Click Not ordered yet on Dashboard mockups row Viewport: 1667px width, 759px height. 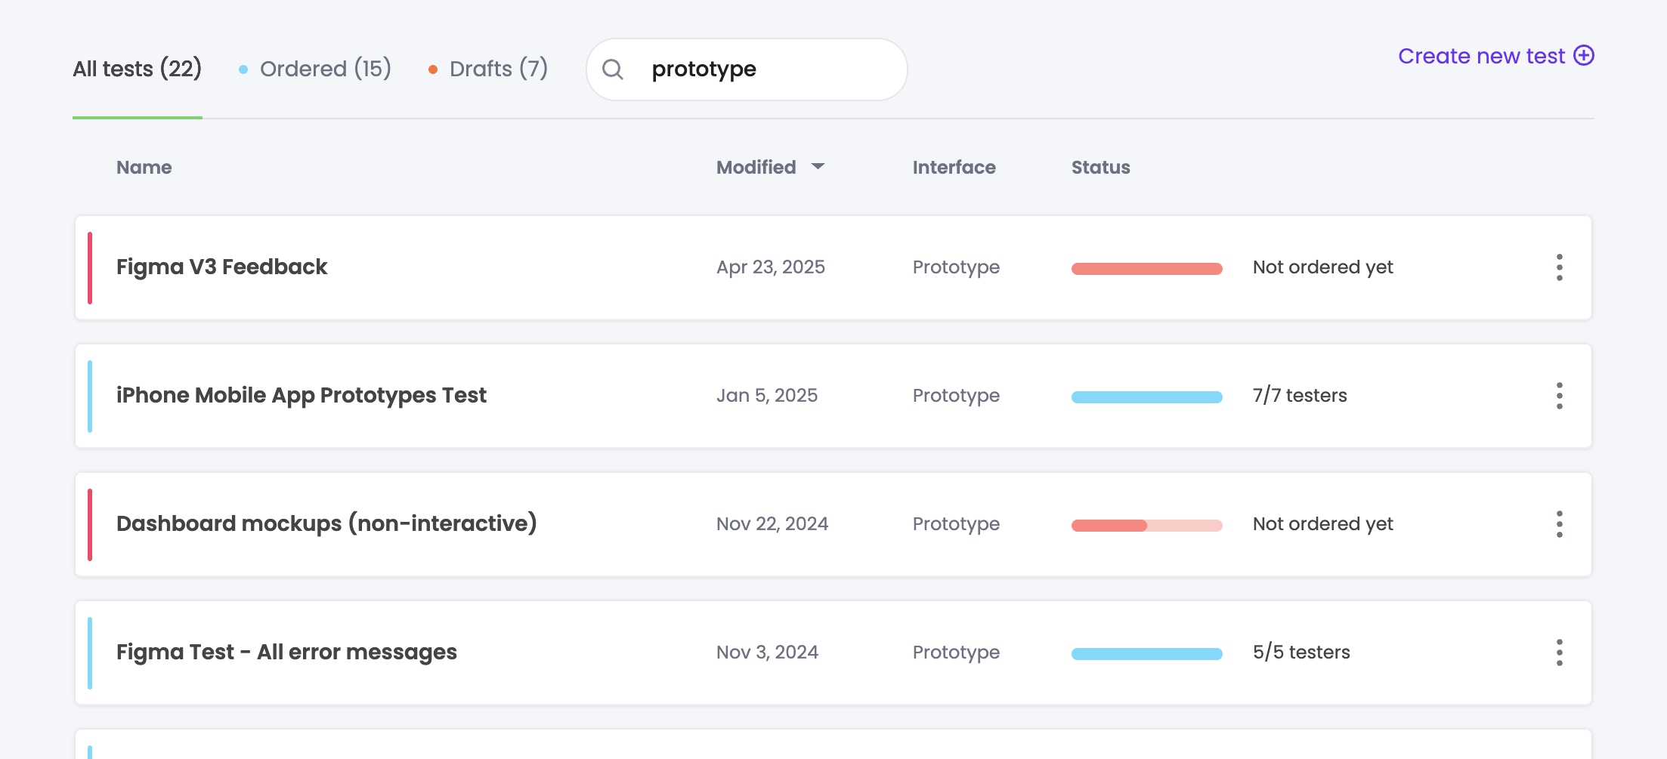tap(1323, 524)
